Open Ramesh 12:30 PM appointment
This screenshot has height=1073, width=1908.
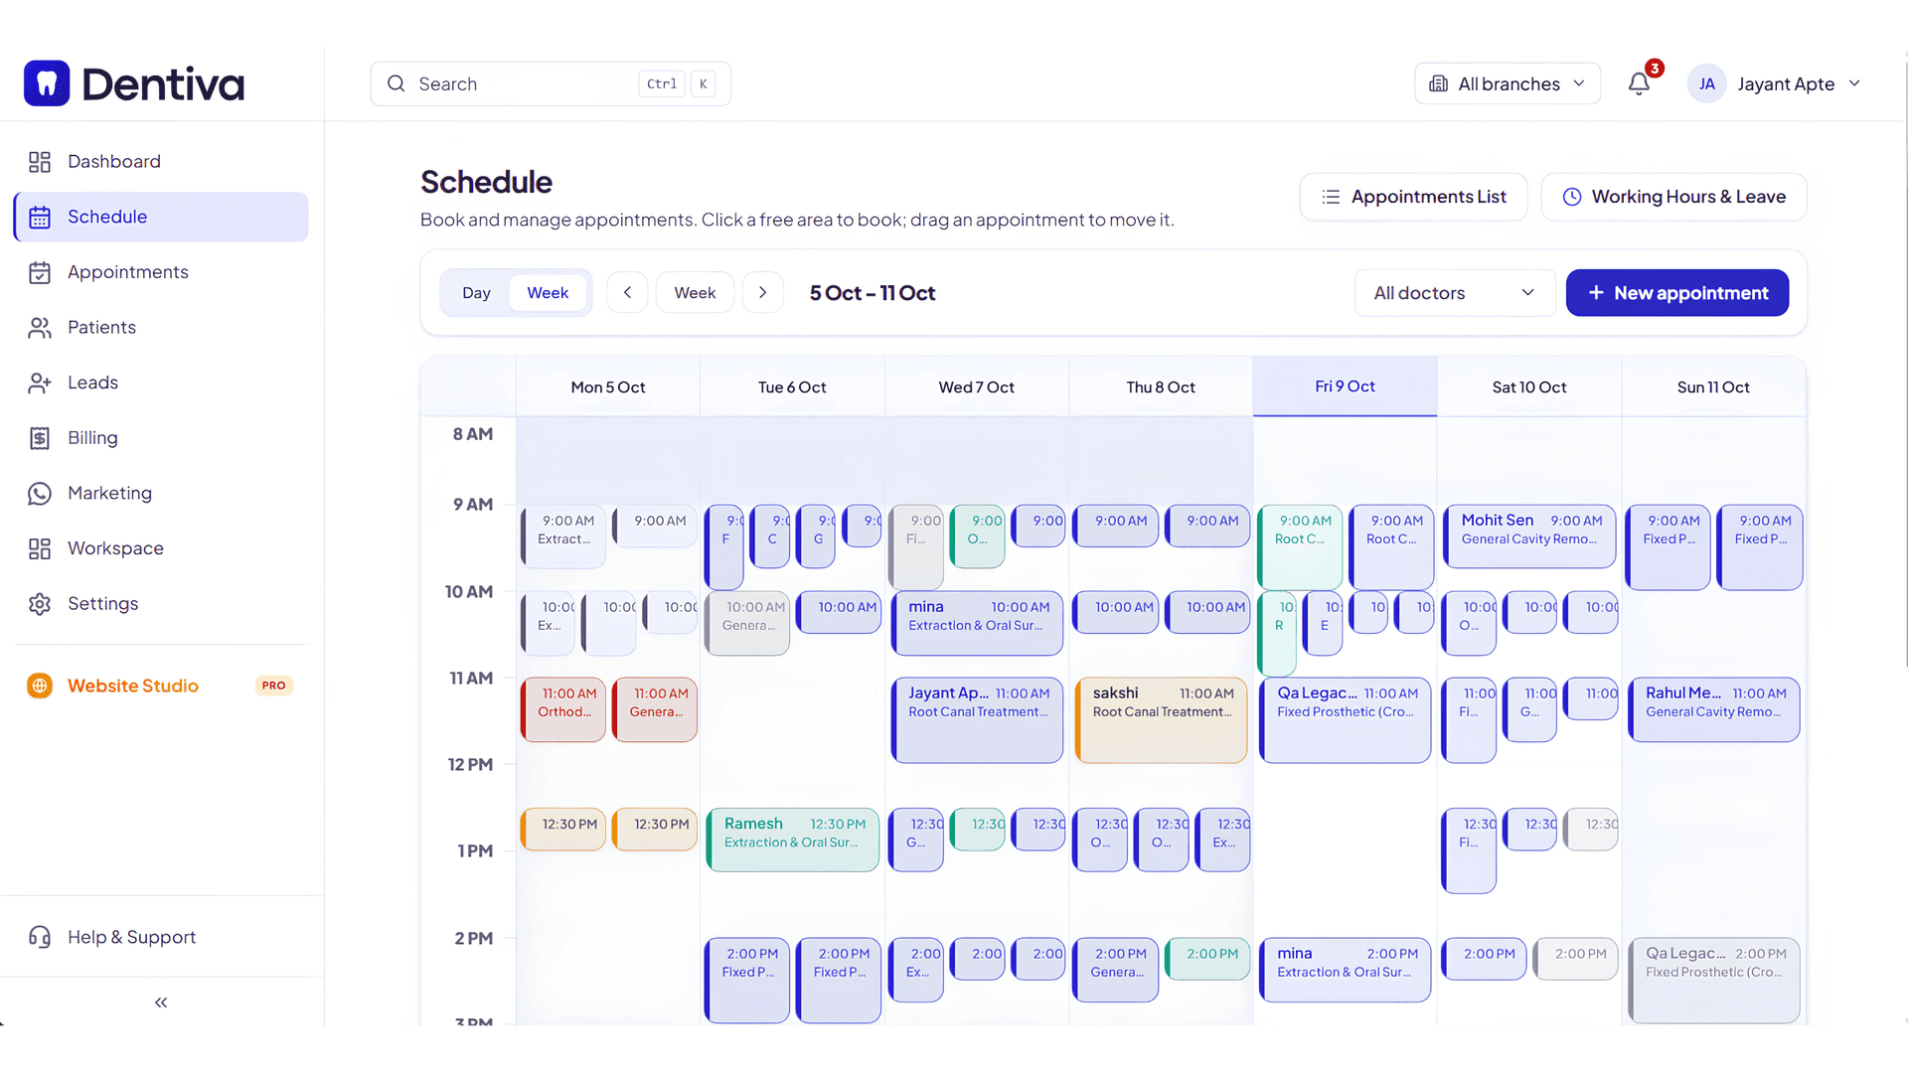click(793, 840)
